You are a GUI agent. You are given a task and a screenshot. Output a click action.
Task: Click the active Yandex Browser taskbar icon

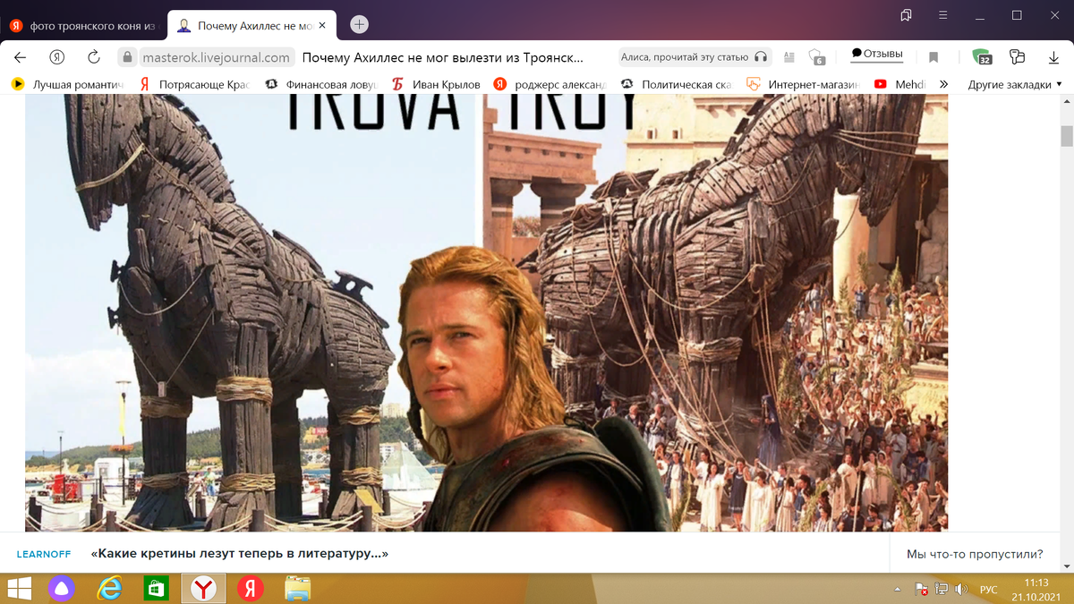pyautogui.click(x=204, y=589)
